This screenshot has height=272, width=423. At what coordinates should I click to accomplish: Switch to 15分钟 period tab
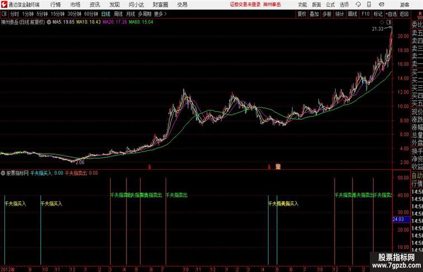(x=58, y=14)
